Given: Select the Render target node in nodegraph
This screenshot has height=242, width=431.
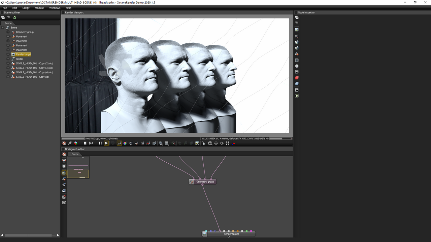Looking at the screenshot, I should [229, 234].
